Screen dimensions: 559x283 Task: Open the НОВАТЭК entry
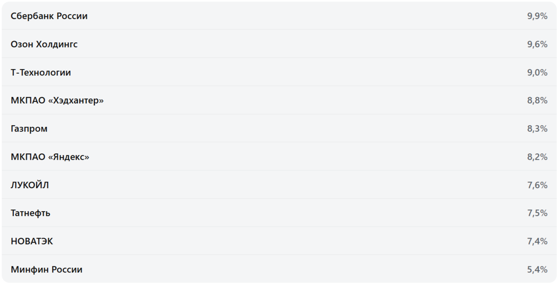pos(279,241)
